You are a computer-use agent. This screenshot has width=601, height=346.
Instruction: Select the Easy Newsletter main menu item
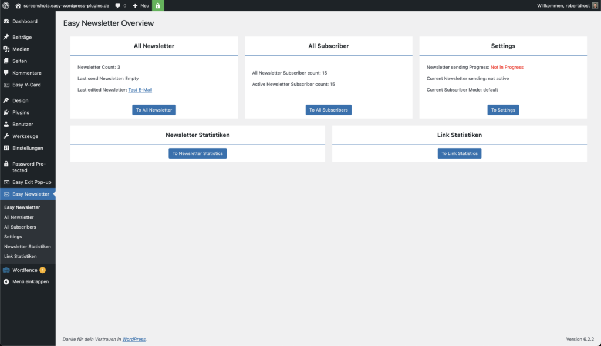pos(28,194)
